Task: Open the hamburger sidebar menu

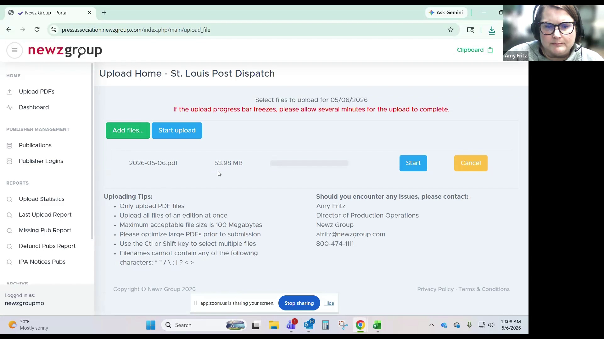Action: click(x=14, y=50)
